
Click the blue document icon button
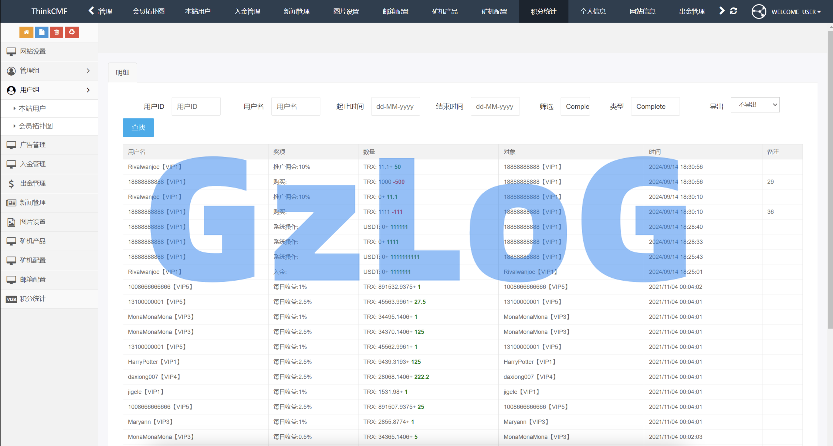pyautogui.click(x=41, y=32)
